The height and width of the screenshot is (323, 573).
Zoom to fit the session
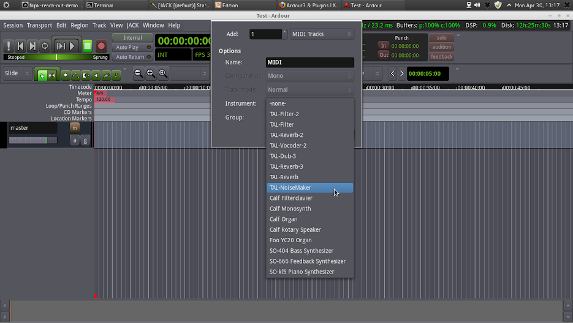(163, 73)
